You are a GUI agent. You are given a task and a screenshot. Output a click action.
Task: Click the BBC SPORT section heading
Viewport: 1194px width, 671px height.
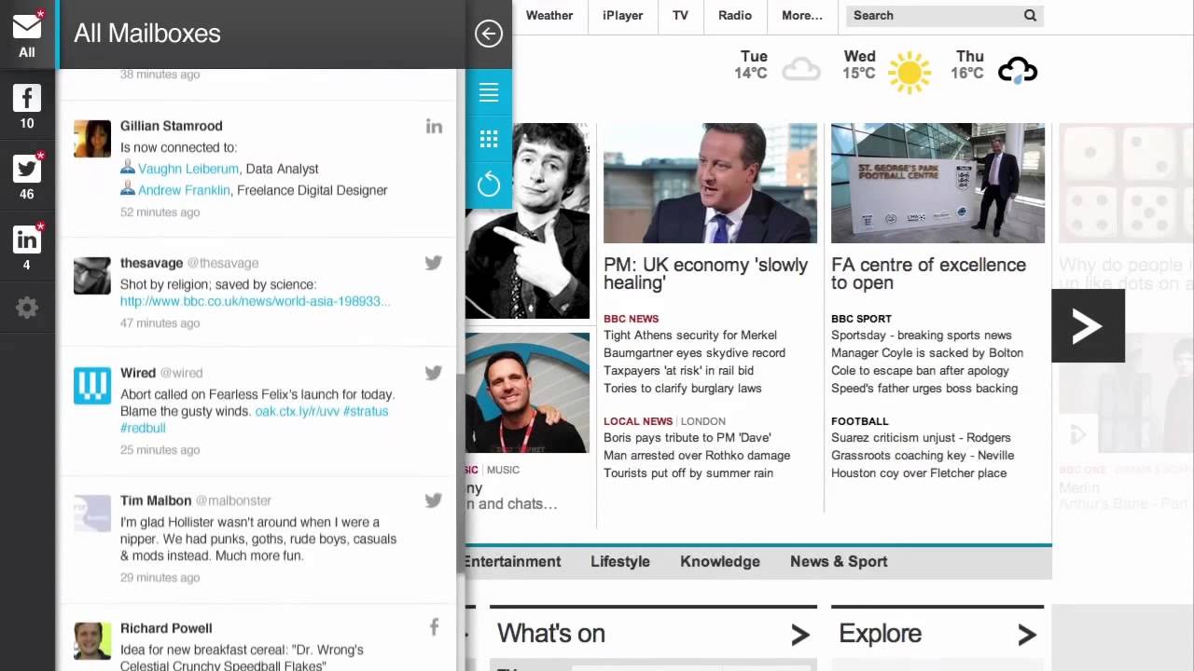(861, 319)
